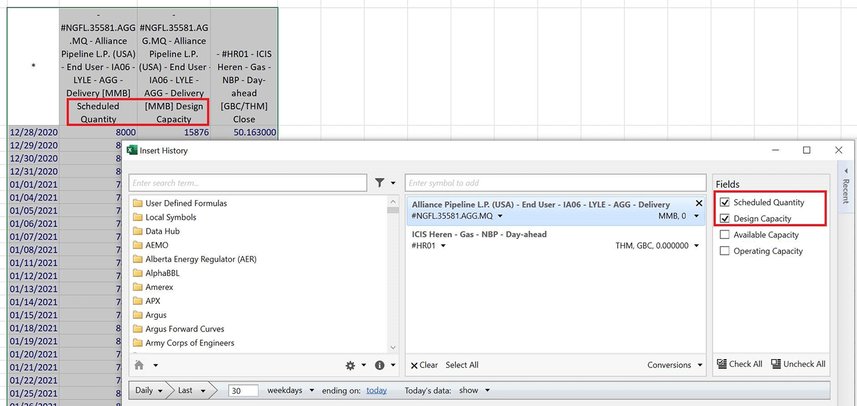Select the 01/04/2021 date cell
Screen dimensions: 857x406
34,198
